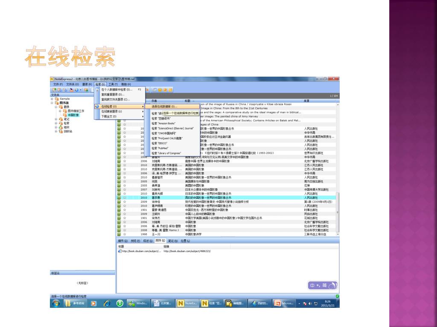The image size is (437, 327).
Task: Star the record by 刘林利
Action: [x=125, y=189]
